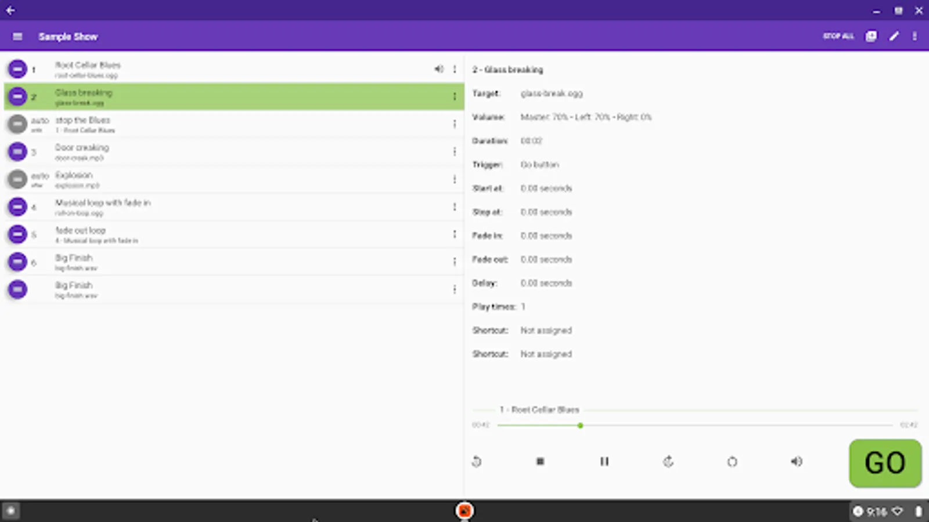
Task: Open the cue options menu for fade out loop
Action: [455, 234]
